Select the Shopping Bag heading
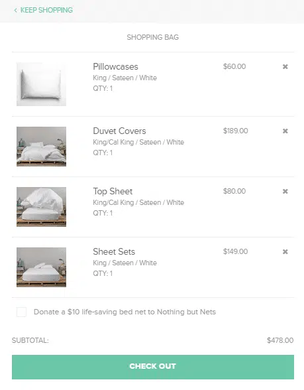The image size is (304, 390). 153,37
